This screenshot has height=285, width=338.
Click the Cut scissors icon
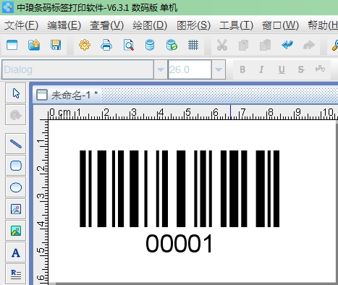tap(222, 45)
